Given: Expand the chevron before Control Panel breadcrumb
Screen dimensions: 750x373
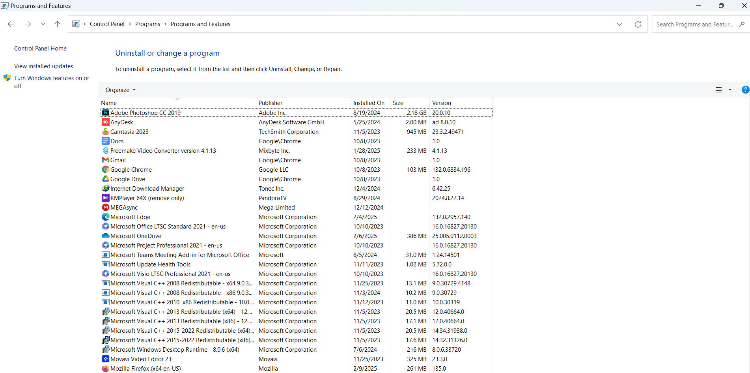Looking at the screenshot, I should click(x=85, y=24).
